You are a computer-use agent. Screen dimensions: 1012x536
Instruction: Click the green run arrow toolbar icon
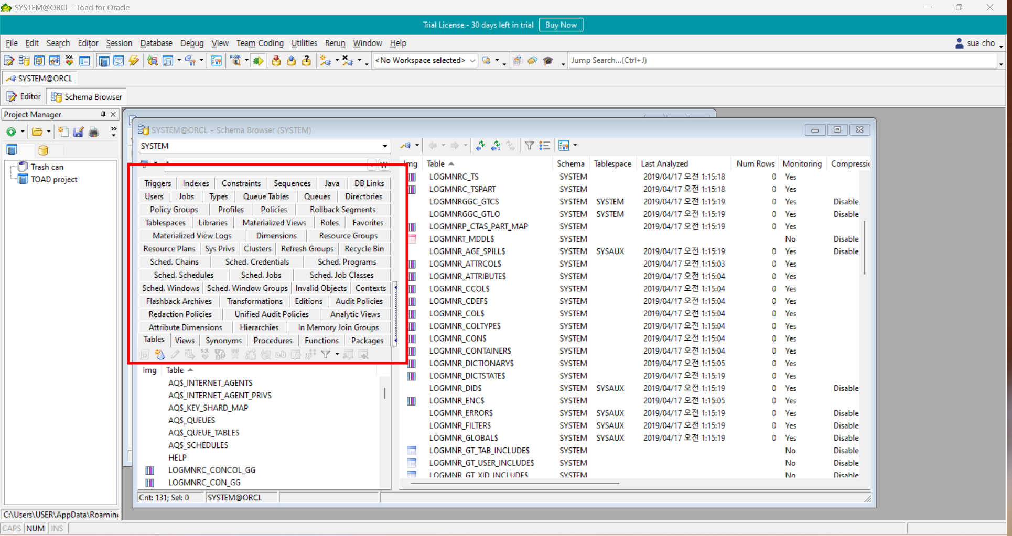click(258, 61)
